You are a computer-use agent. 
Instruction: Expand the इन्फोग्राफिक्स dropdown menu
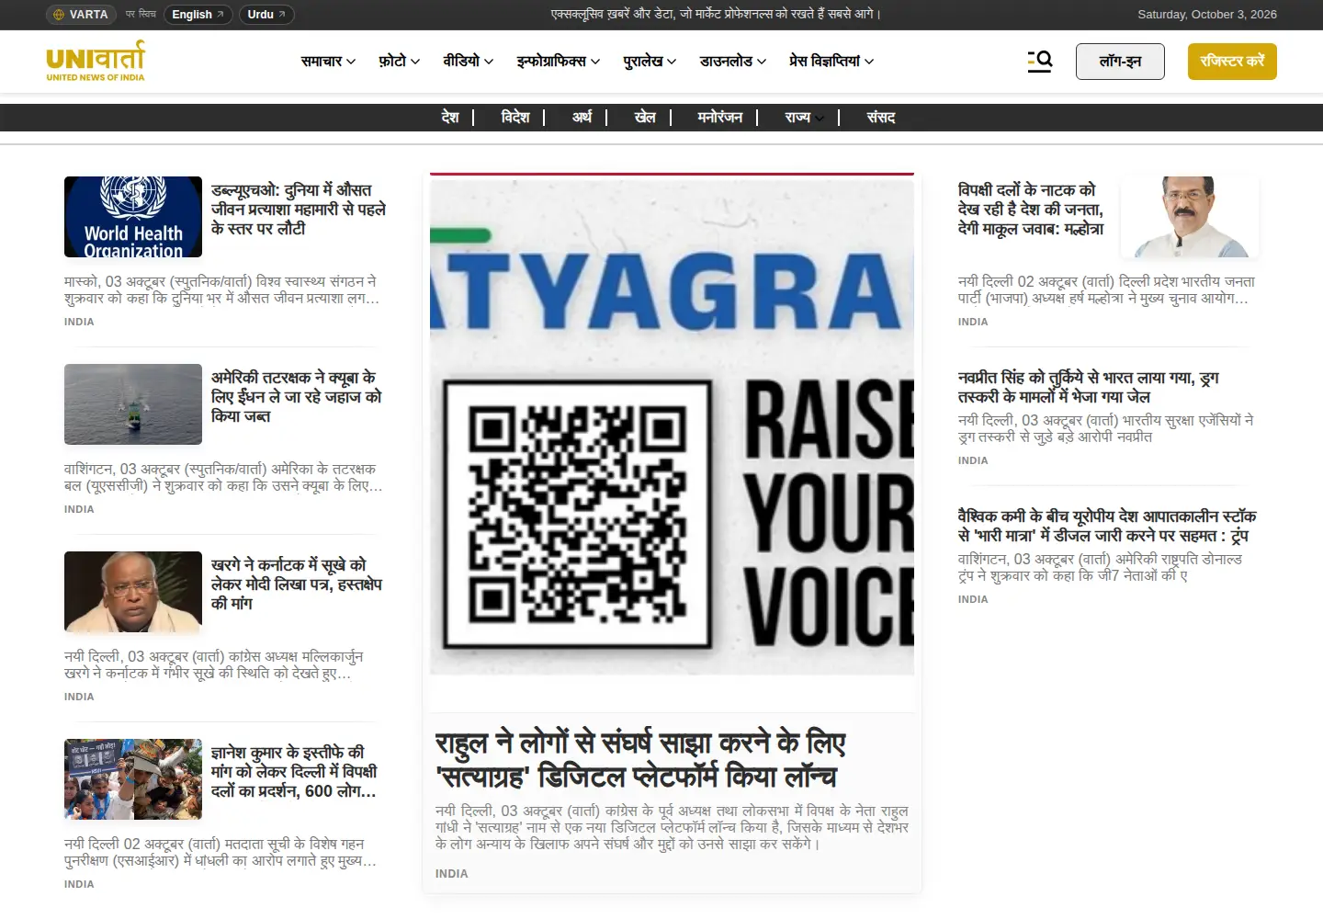click(x=558, y=62)
